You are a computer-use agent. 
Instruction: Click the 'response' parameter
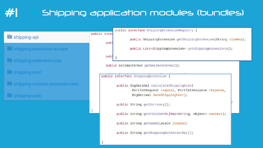[x=216, y=90]
